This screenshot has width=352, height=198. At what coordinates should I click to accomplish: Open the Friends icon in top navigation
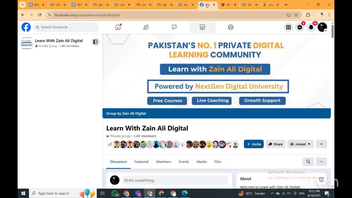tap(146, 27)
